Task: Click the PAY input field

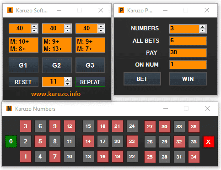Action: pyautogui.click(x=188, y=53)
